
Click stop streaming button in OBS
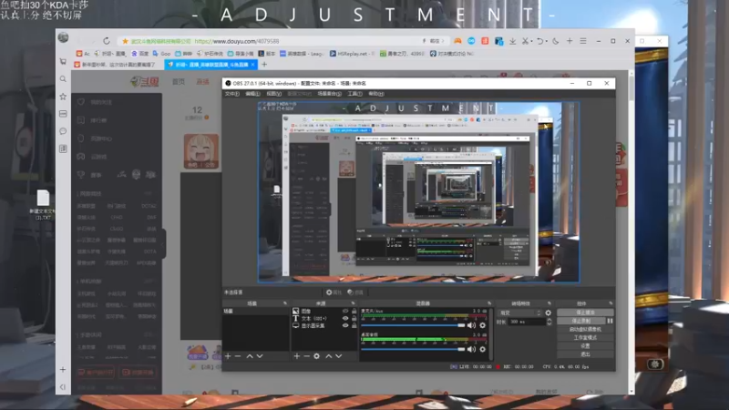(x=585, y=313)
